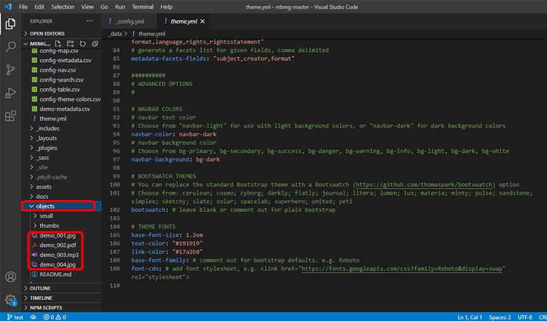Click the Accounts icon in activity bar
Screen dimensions: 547x321
[x=10, y=277]
